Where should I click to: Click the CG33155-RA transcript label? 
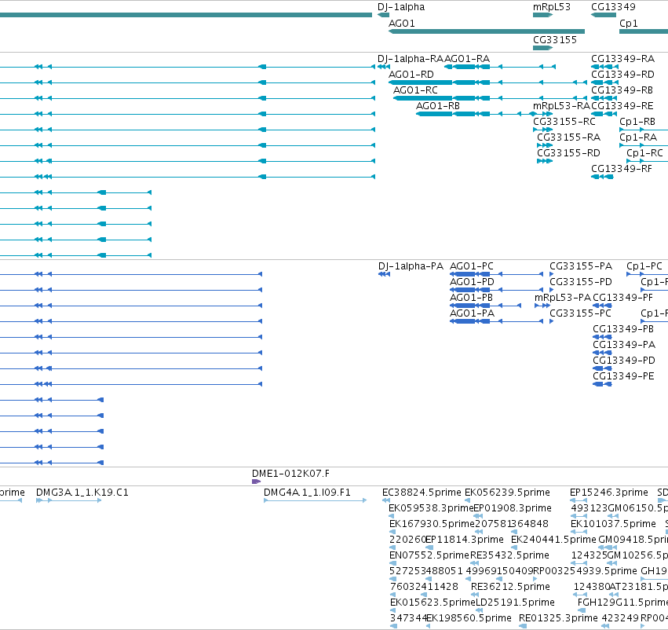tap(569, 137)
